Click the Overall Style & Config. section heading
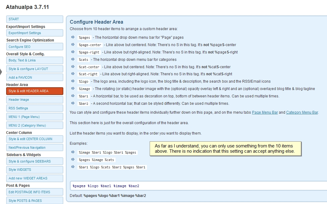Image resolution: width=327 pixels, height=204 pixels. (25, 54)
